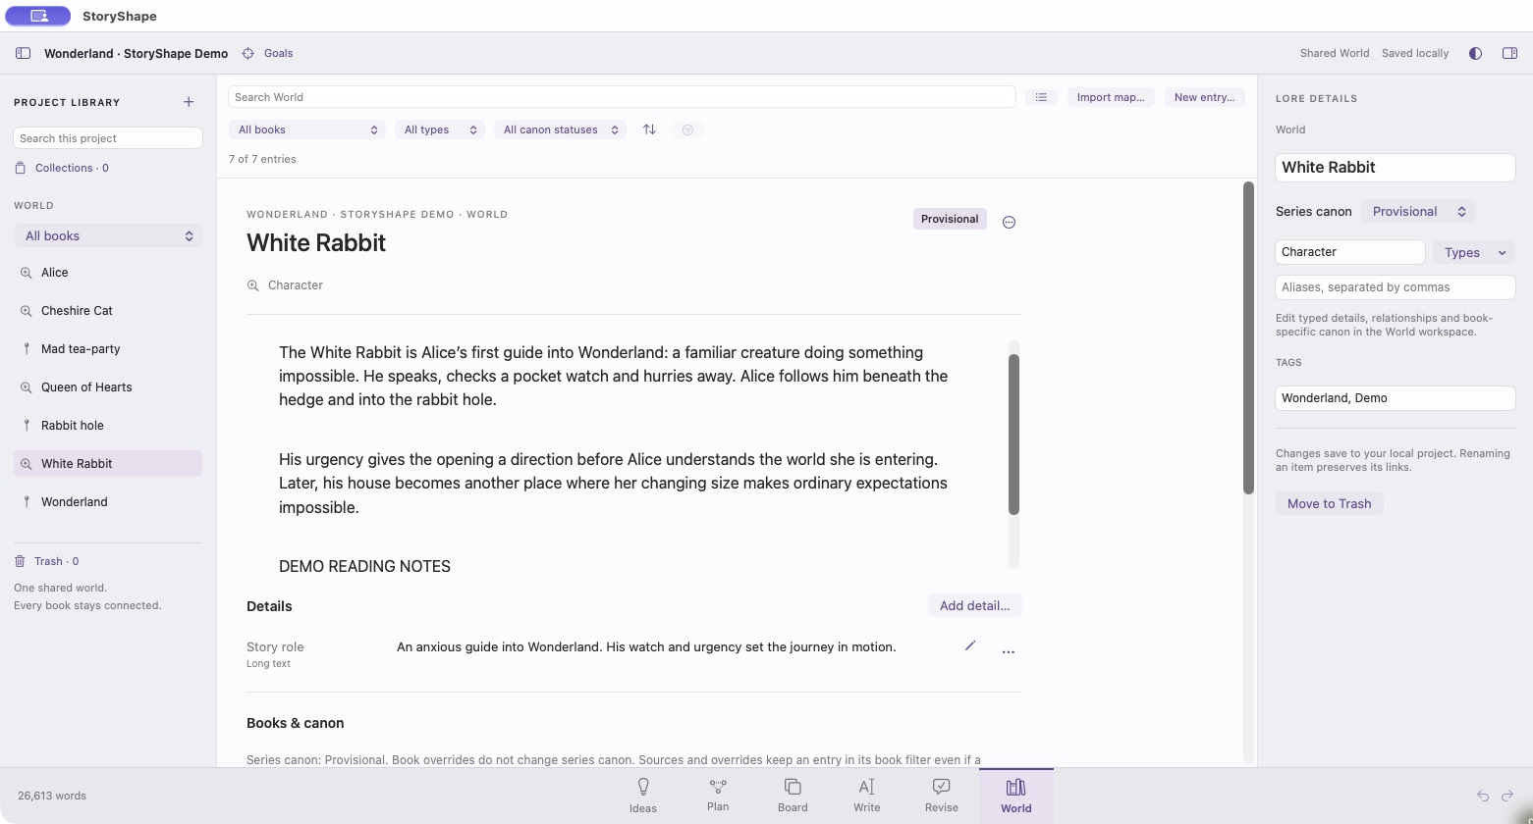Click the New entry button
Viewport: 1533px width, 824px height.
click(x=1204, y=97)
